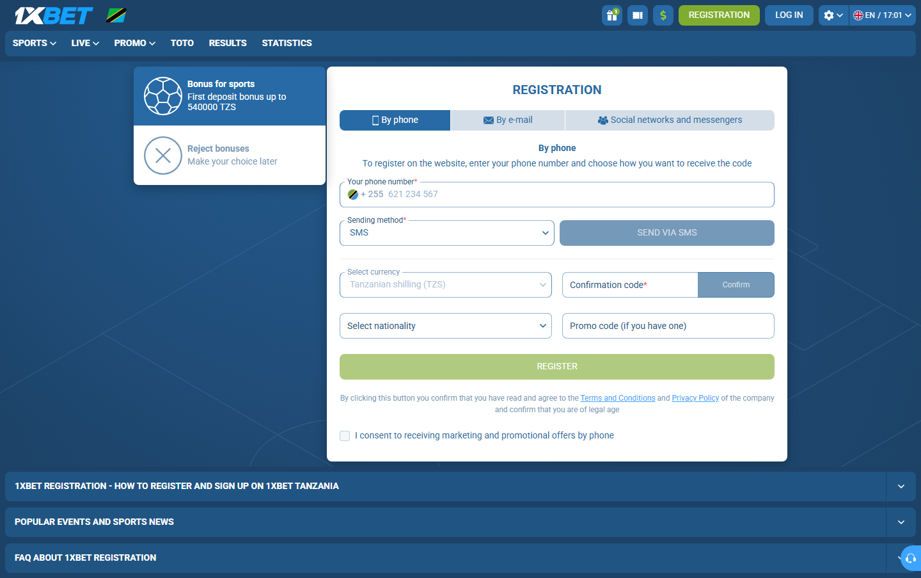
Task: Click the green REGISTER button
Action: click(x=557, y=367)
